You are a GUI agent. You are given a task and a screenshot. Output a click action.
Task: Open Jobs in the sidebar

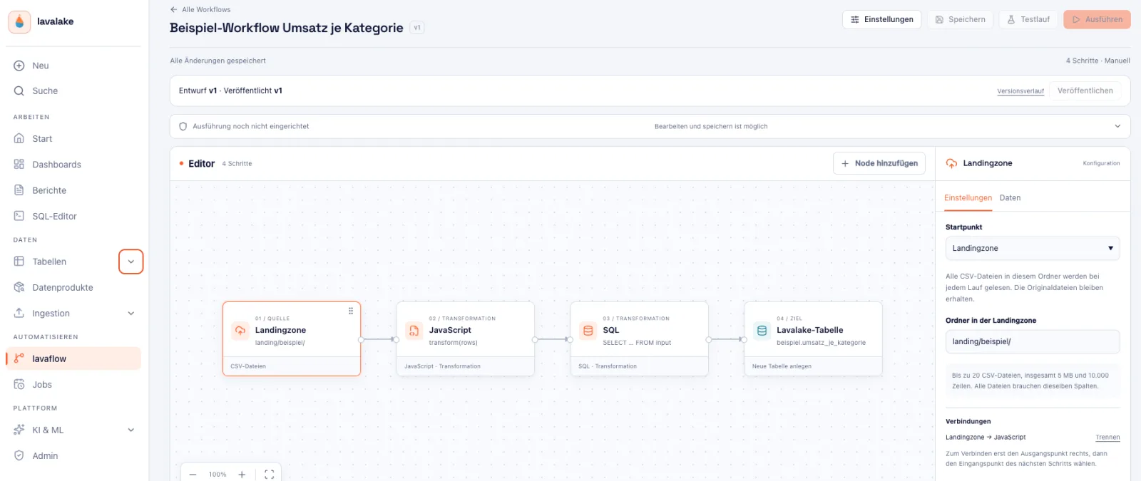[x=73, y=385]
